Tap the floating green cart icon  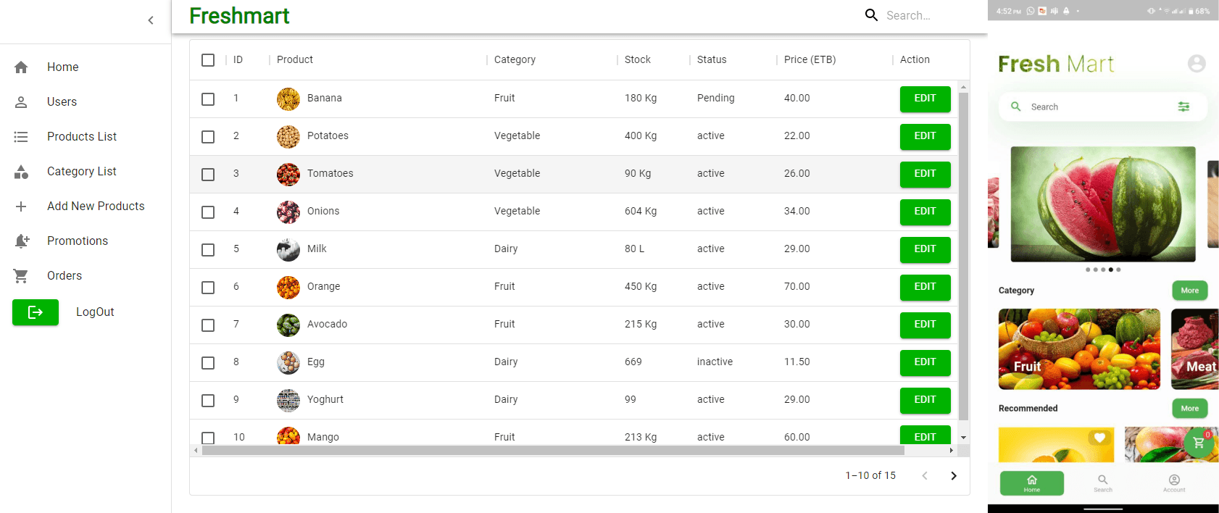coord(1199,442)
